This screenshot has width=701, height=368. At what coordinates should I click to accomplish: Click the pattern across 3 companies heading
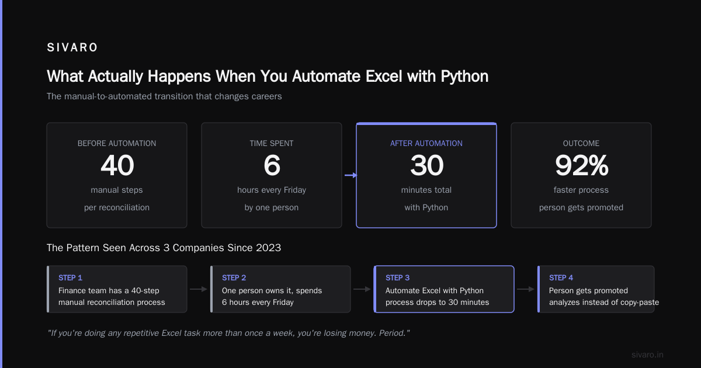164,248
